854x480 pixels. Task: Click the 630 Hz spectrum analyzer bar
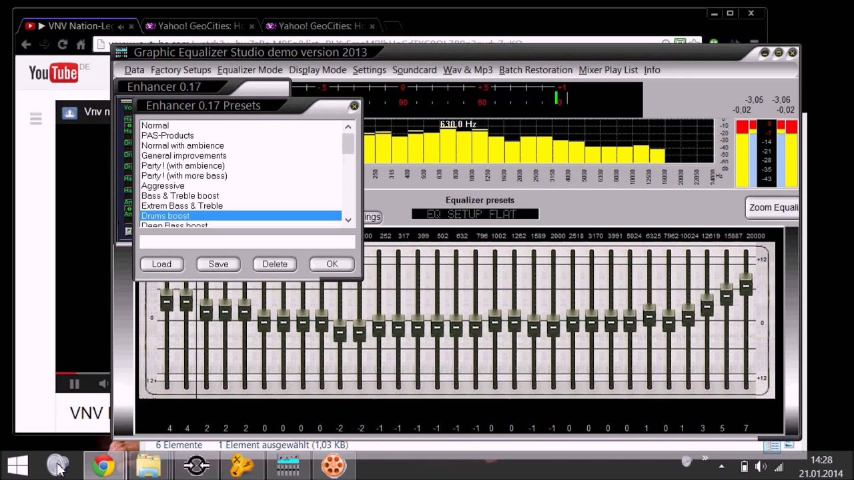[447, 145]
